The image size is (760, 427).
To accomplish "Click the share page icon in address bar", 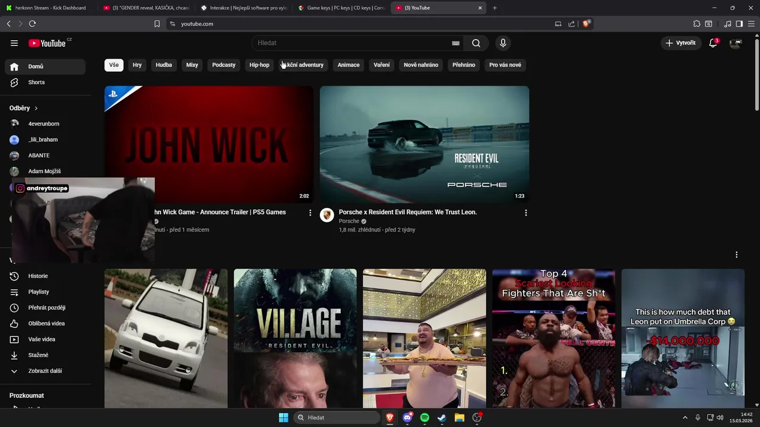I will coord(571,24).
